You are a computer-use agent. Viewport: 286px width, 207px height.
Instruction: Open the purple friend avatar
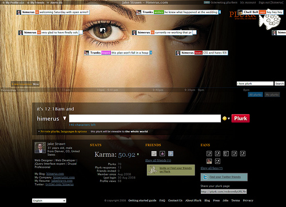pyautogui.click(x=162, y=153)
